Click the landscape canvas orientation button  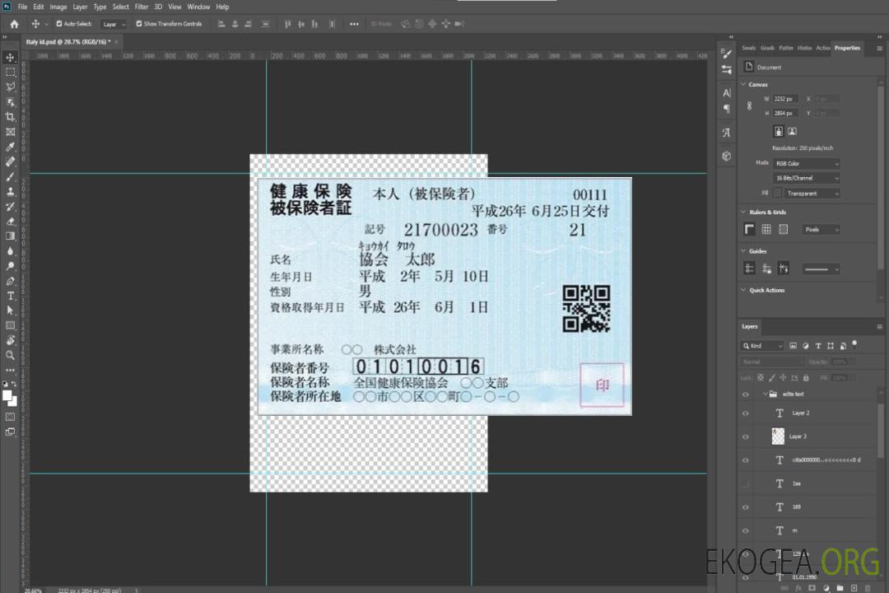(792, 131)
